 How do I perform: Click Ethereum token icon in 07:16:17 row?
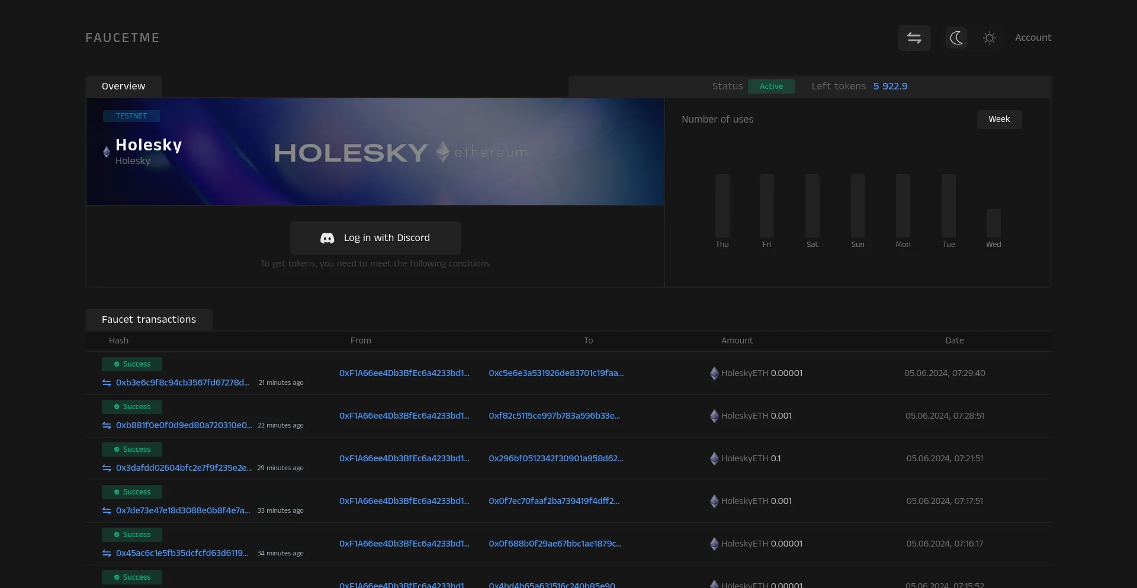point(714,544)
